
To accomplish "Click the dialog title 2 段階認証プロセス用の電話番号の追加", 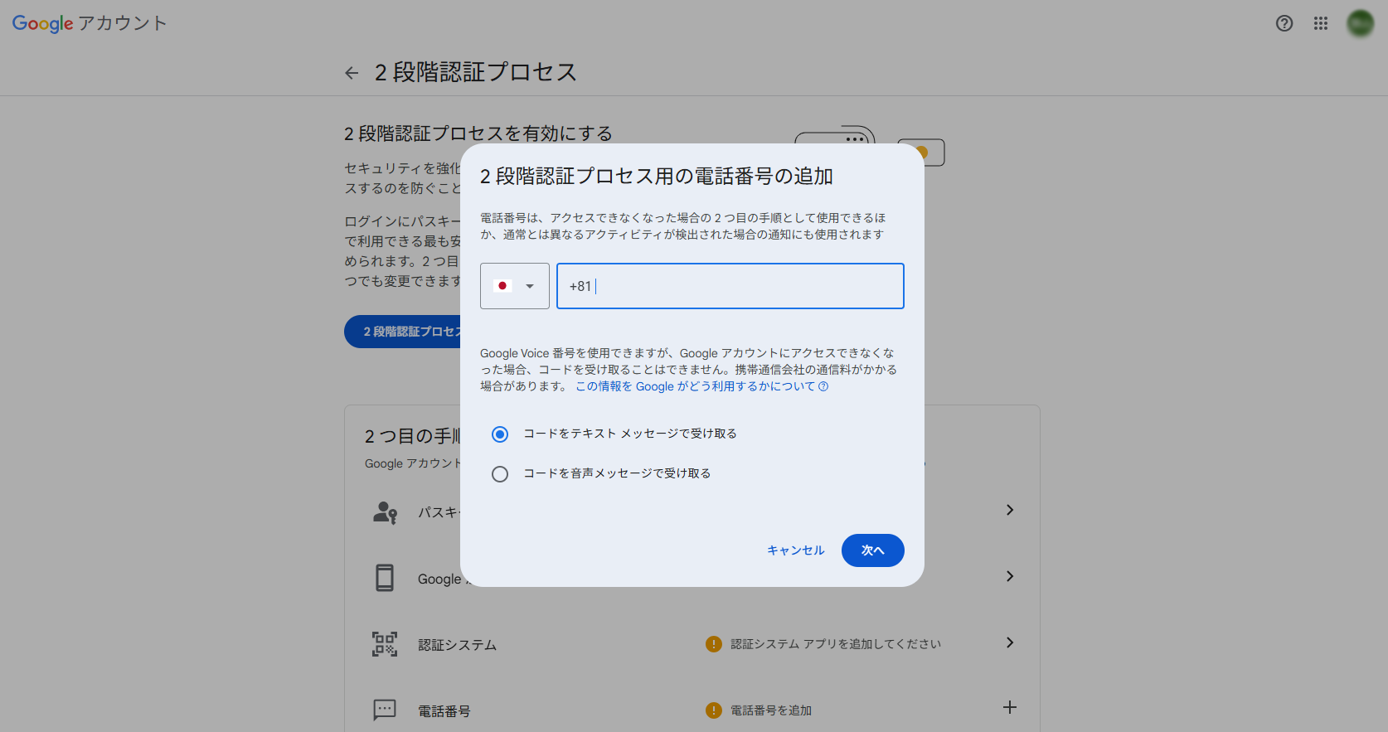I will [x=657, y=177].
